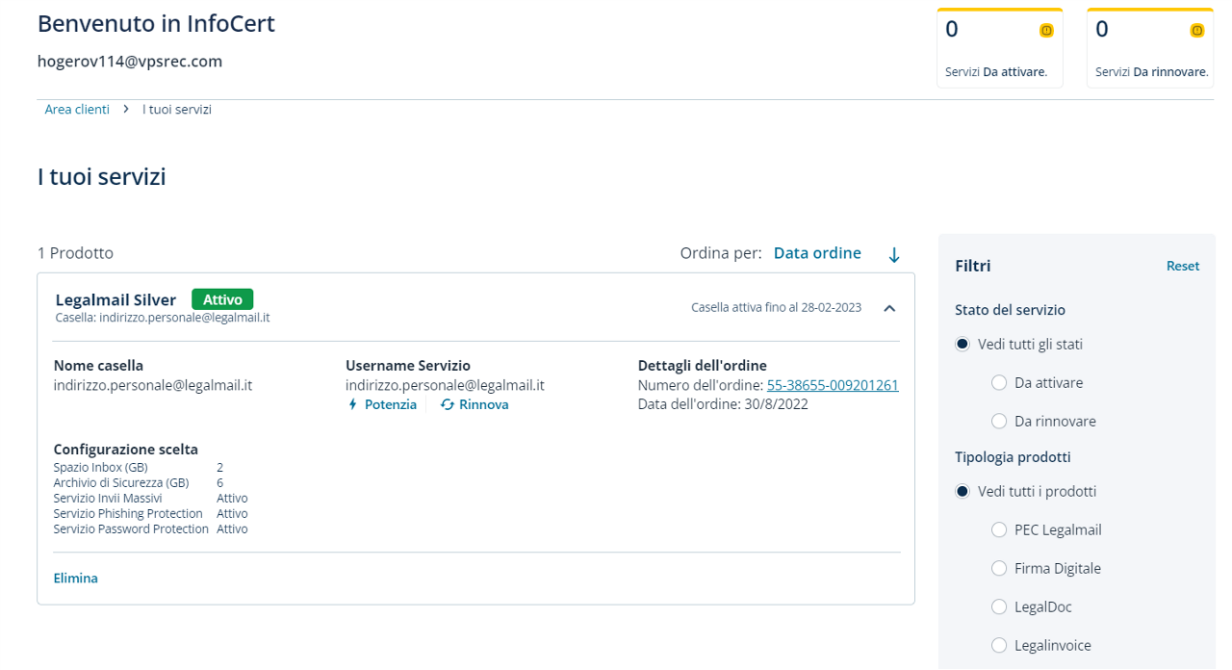
Task: Click the Rinnova link
Action: tap(484, 405)
